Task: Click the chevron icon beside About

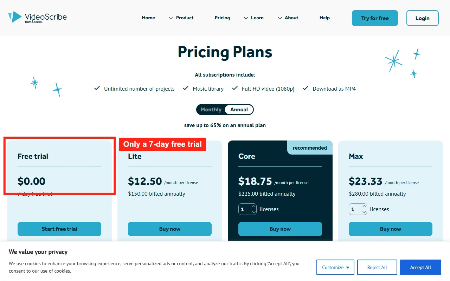Action: pyautogui.click(x=280, y=18)
